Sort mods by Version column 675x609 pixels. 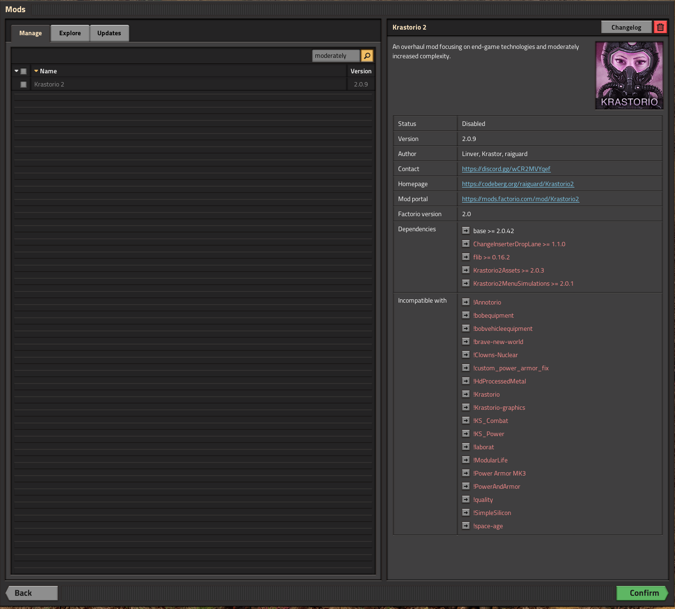[x=361, y=71]
